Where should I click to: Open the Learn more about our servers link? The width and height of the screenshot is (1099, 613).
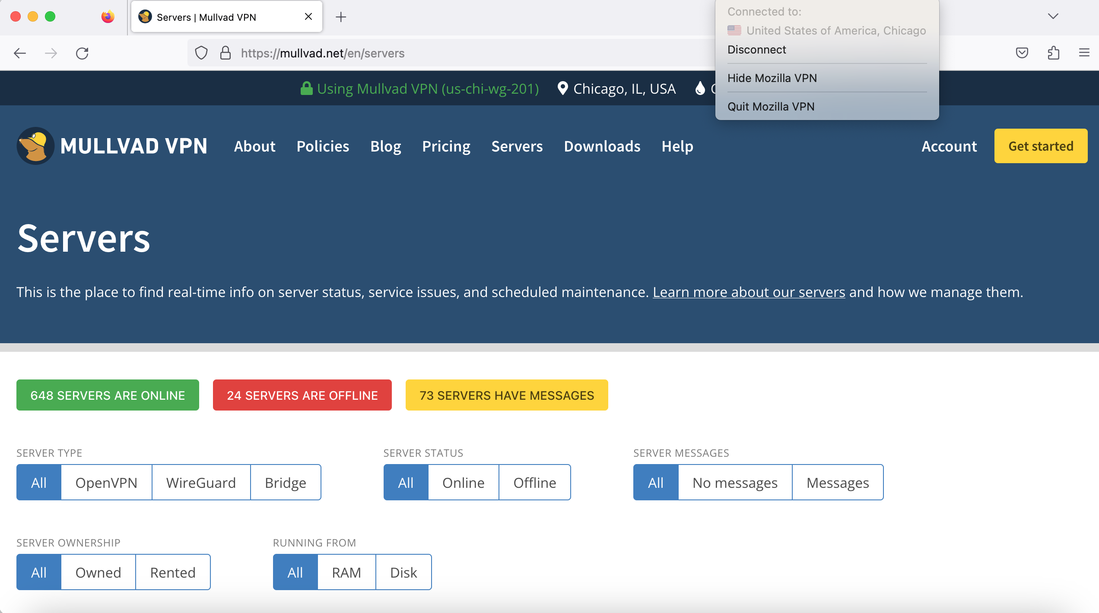(x=749, y=292)
